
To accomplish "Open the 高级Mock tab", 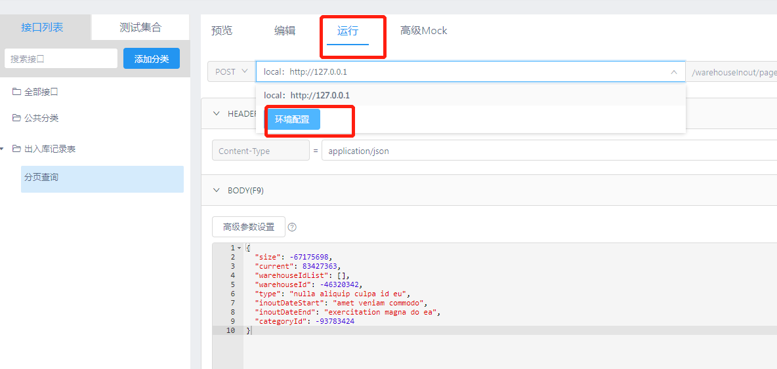I will click(x=424, y=31).
